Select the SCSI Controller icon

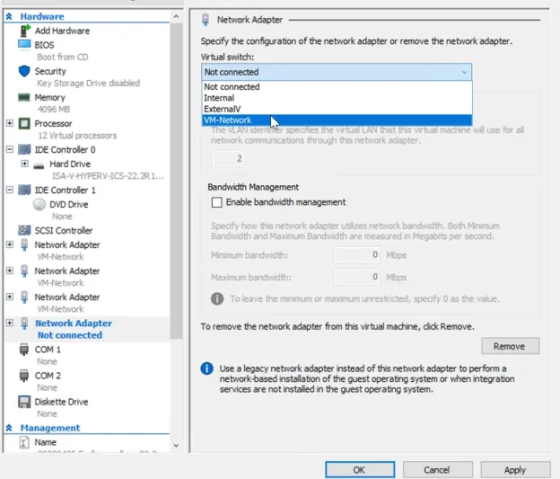(24, 230)
